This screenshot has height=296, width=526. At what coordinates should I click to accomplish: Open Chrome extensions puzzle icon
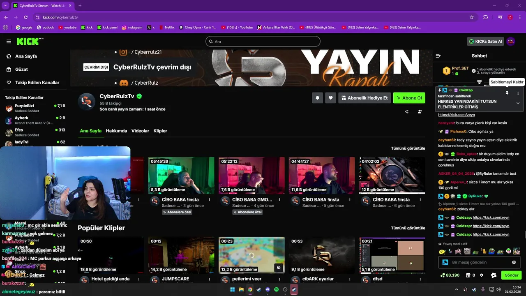pos(486,17)
